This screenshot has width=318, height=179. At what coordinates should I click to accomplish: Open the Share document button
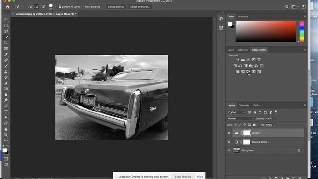pos(304,7)
